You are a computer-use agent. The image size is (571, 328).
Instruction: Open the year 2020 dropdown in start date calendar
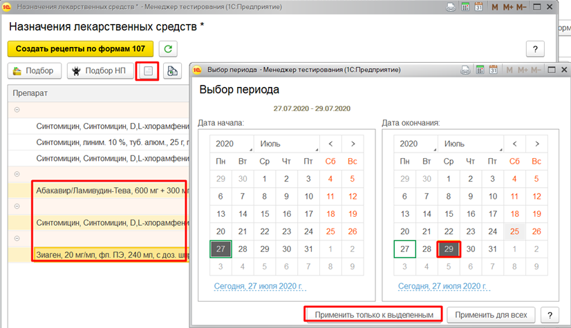pos(230,144)
